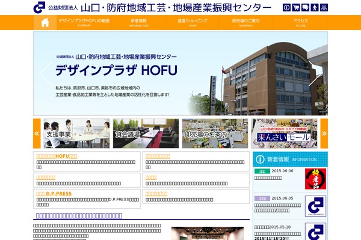Open 産直!ショッピング SHOP menu
Screen dimensions: 361x240
(x=193, y=23)
